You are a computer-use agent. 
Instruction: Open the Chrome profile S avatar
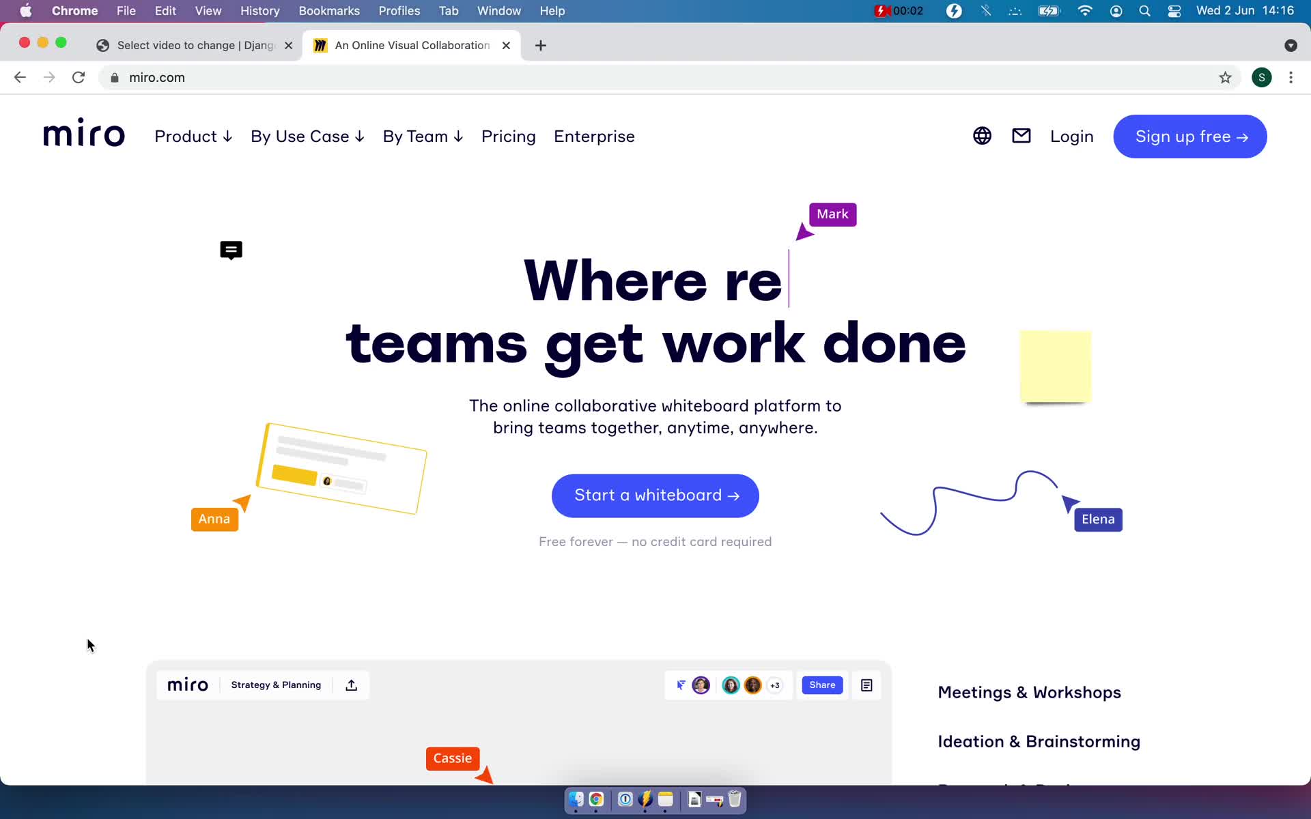click(1262, 78)
